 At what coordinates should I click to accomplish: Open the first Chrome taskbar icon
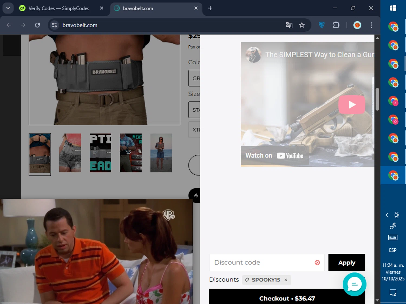click(x=393, y=27)
